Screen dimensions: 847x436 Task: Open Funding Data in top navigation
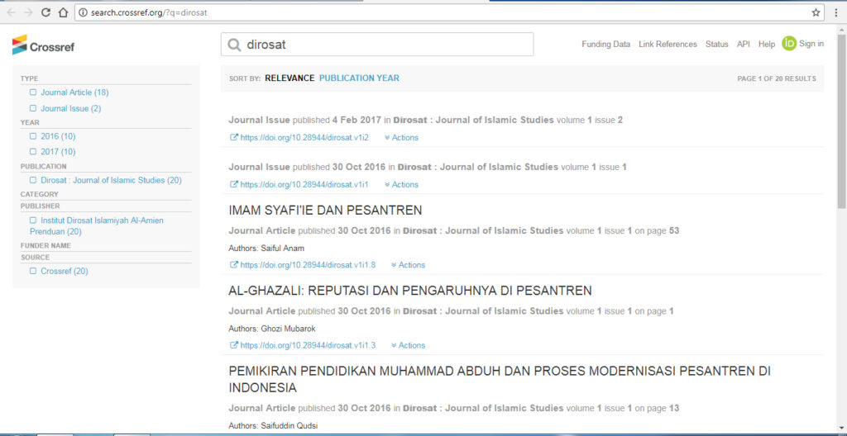tap(605, 45)
